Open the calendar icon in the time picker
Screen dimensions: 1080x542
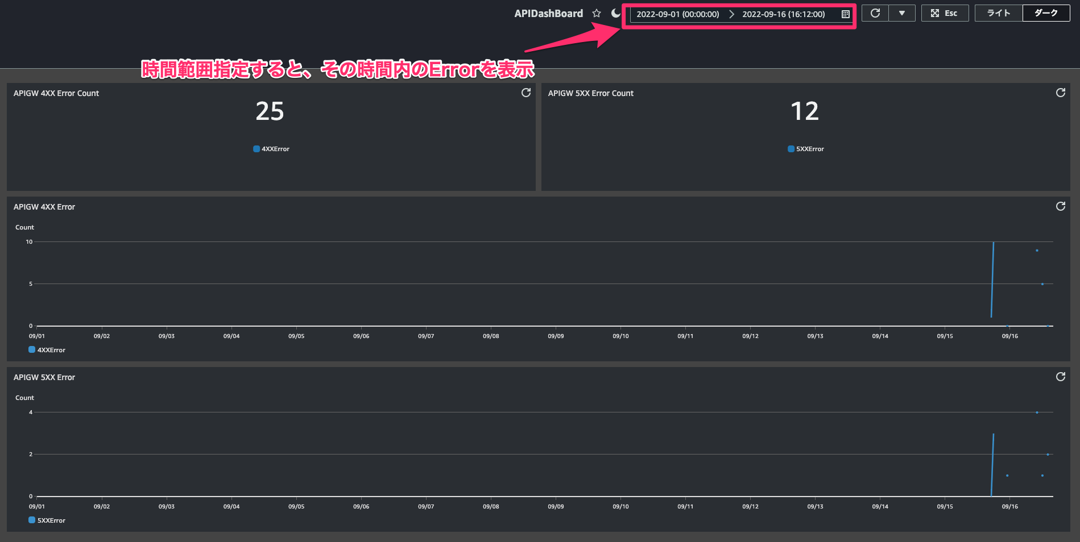[845, 14]
